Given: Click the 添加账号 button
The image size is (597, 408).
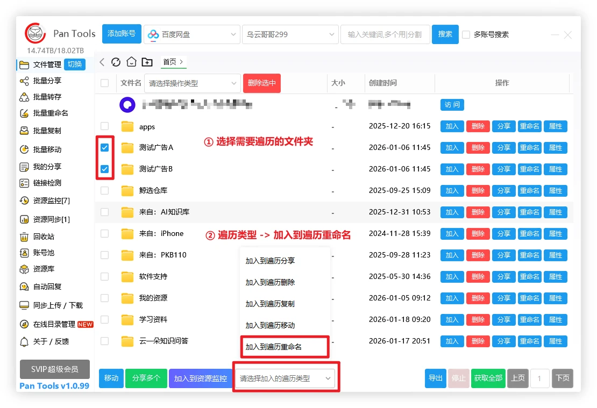Looking at the screenshot, I should [122, 34].
